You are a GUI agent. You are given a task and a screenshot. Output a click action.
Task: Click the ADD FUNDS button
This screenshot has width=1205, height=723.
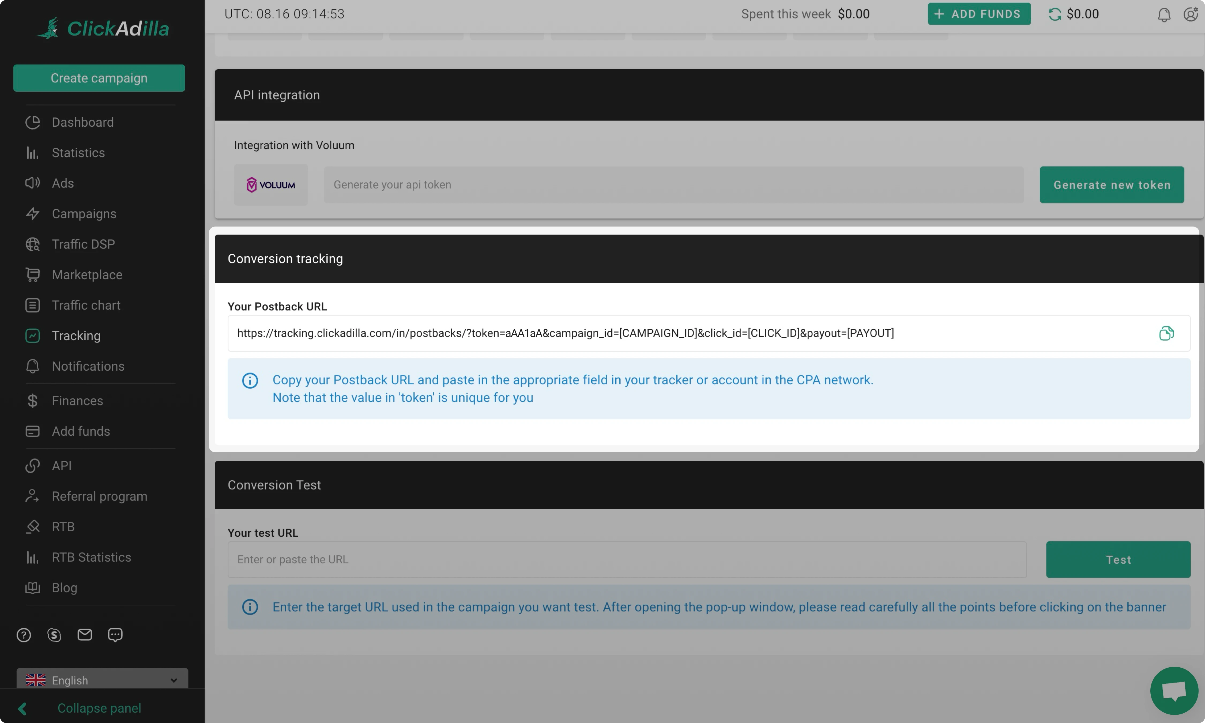(x=979, y=14)
